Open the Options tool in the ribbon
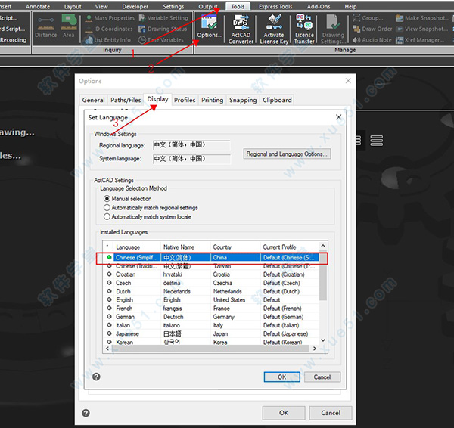This screenshot has width=454, height=428. pyautogui.click(x=210, y=29)
